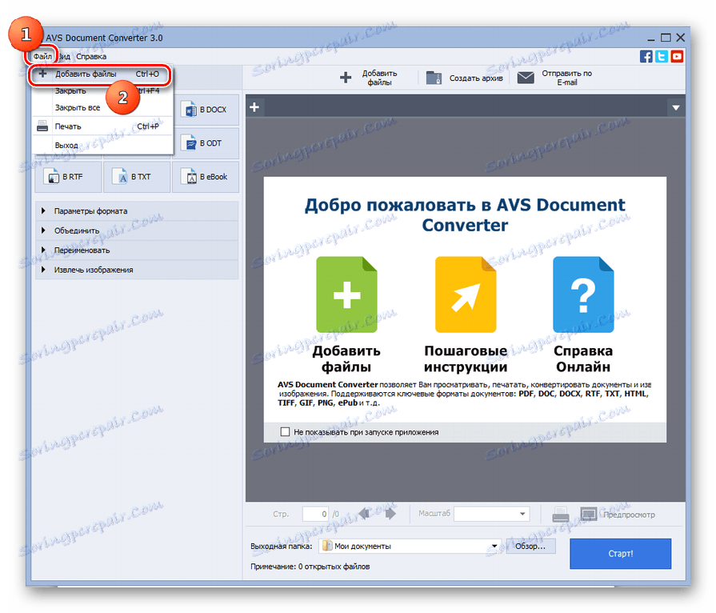Click the Старт! button
716x613 pixels.
pyautogui.click(x=621, y=554)
